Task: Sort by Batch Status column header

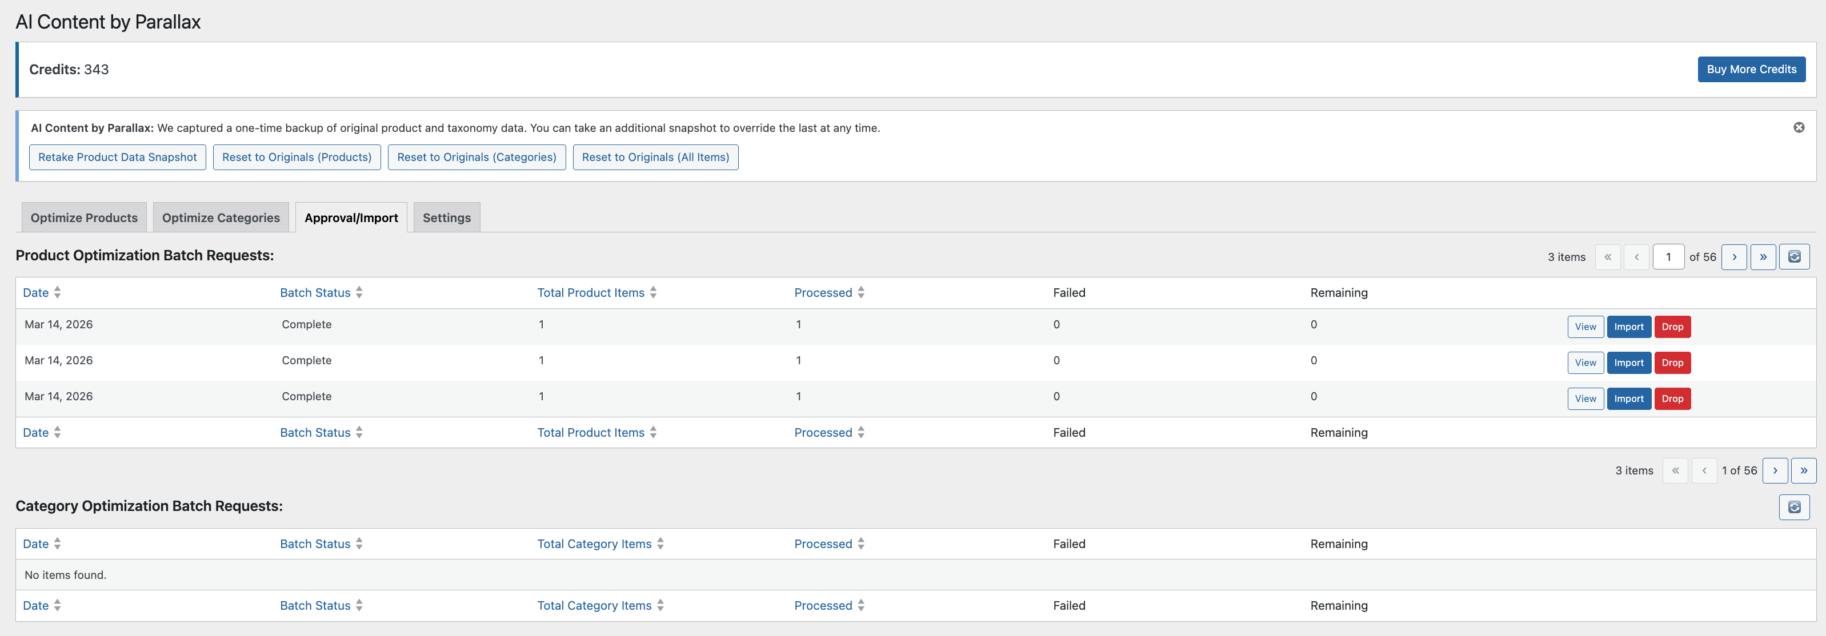Action: (x=315, y=292)
